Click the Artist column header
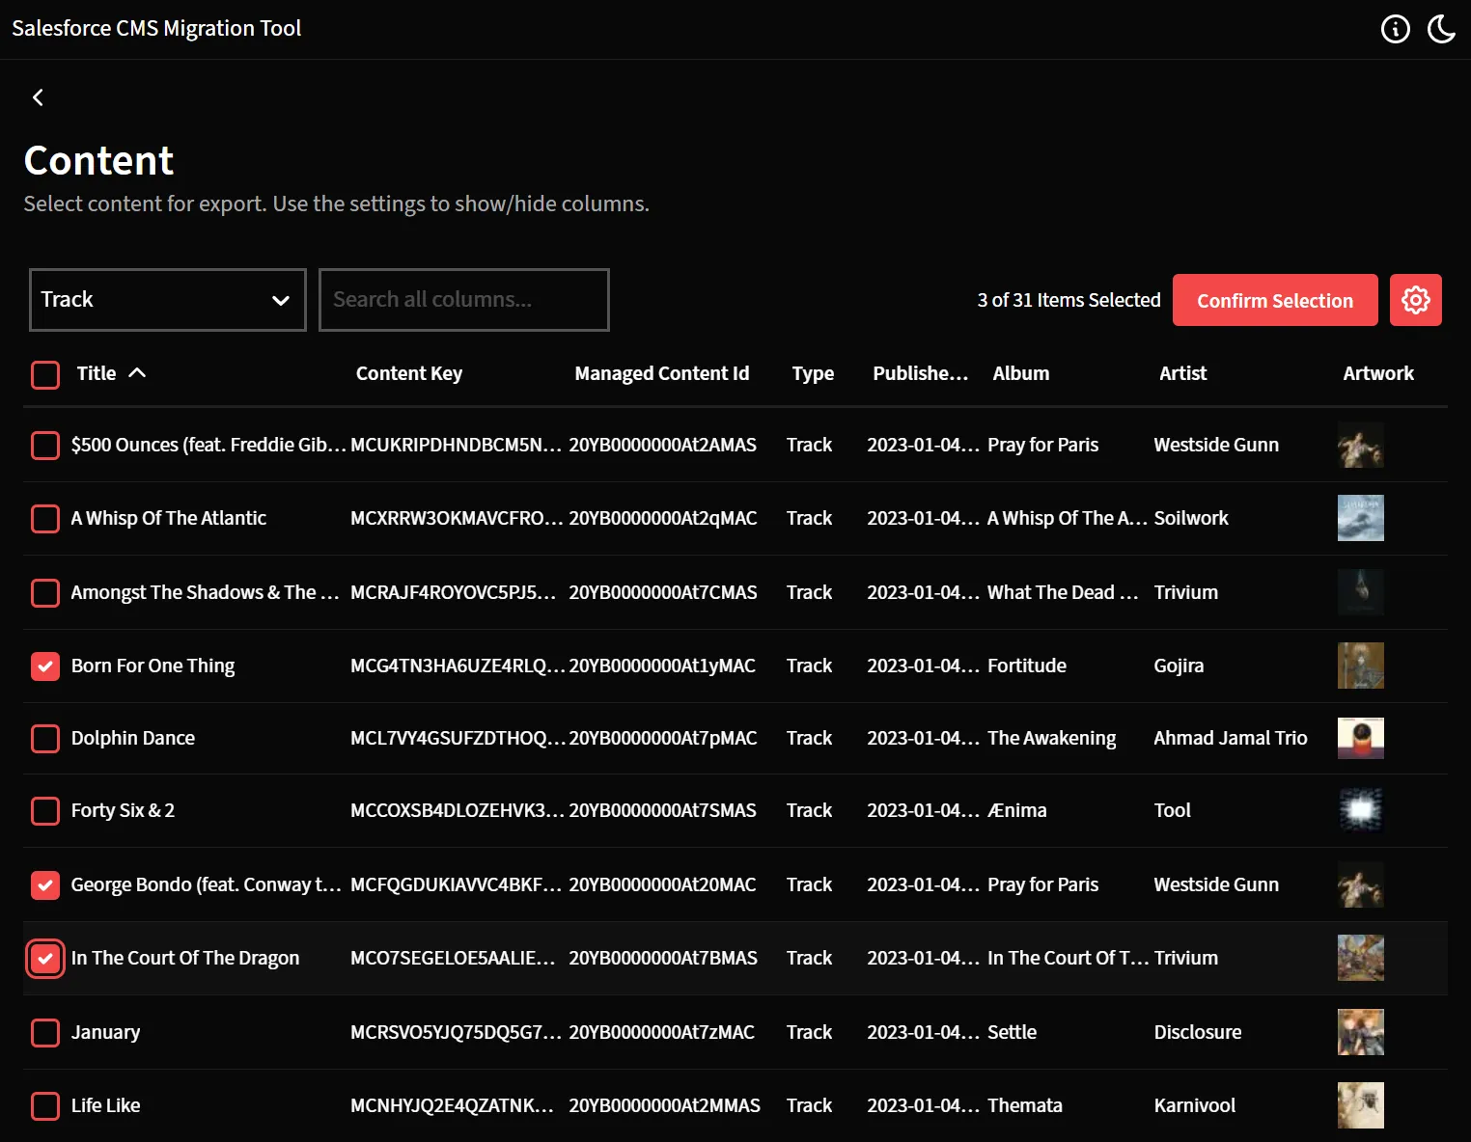The width and height of the screenshot is (1471, 1142). coord(1182,373)
